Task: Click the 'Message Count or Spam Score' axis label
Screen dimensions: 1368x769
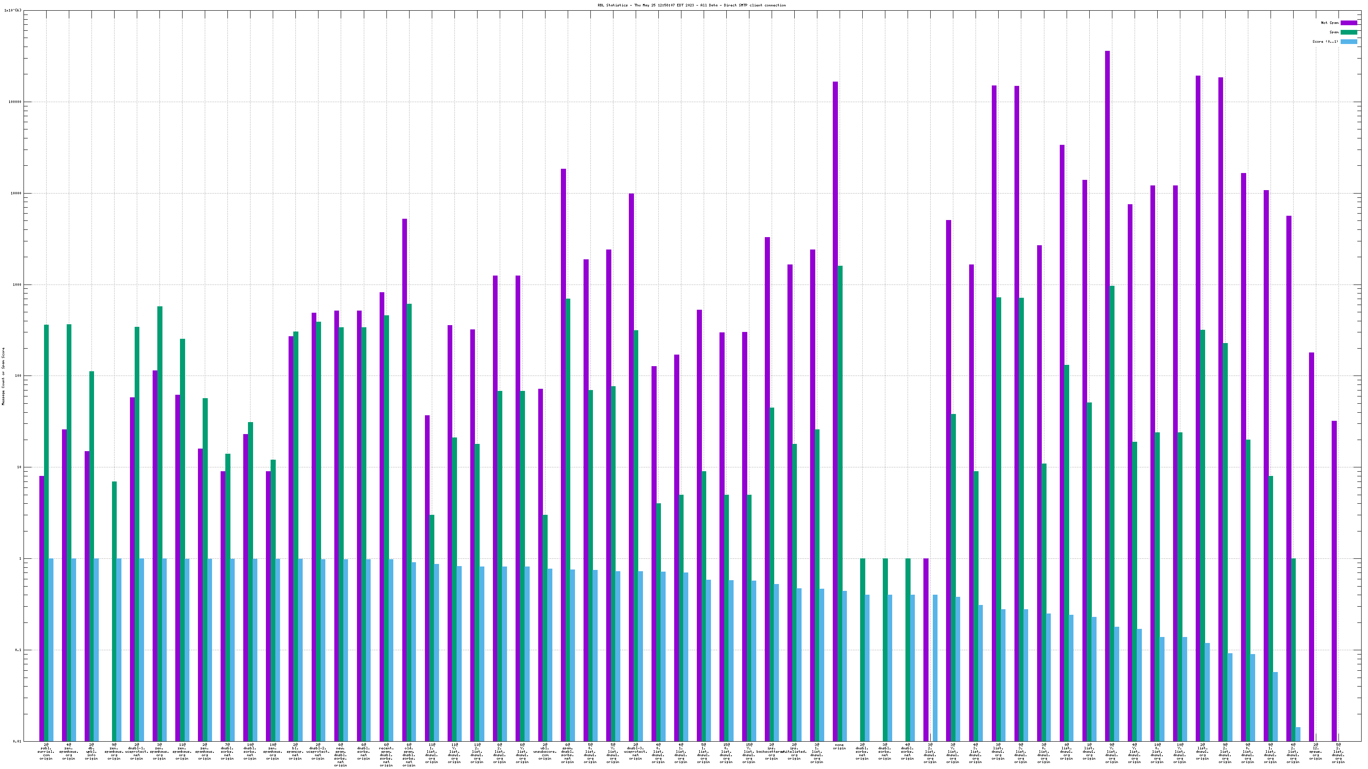Action: [3, 376]
